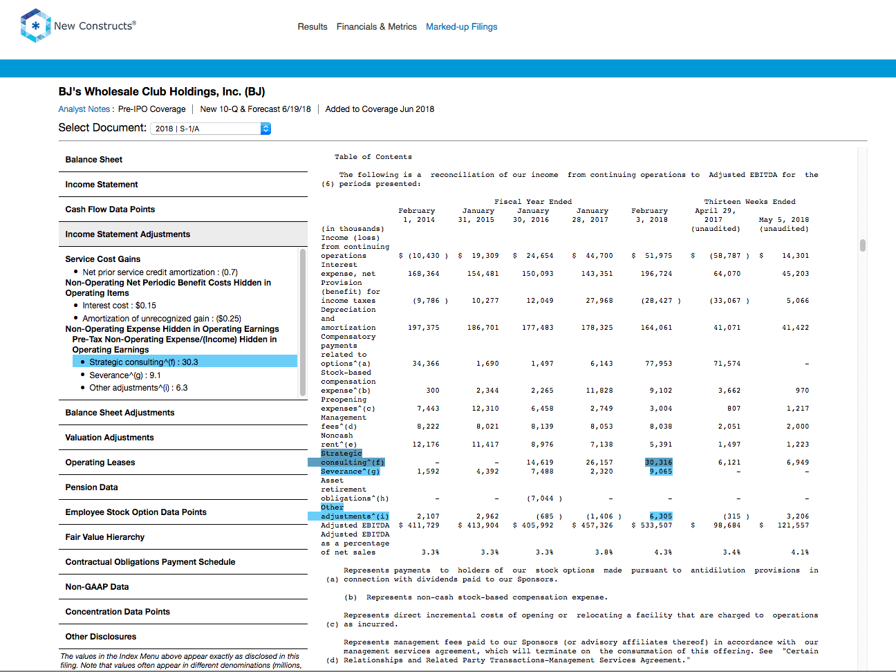896x672 pixels.
Task: Select Severance^(g) : 9.1 item
Action: (124, 375)
